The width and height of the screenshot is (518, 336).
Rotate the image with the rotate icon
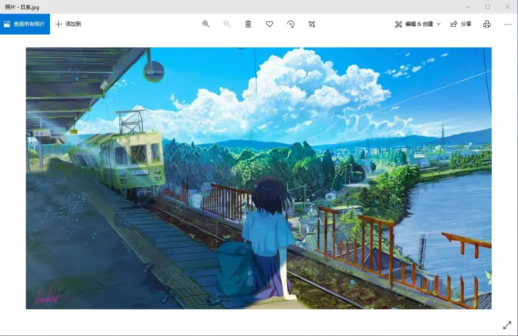[x=291, y=24]
